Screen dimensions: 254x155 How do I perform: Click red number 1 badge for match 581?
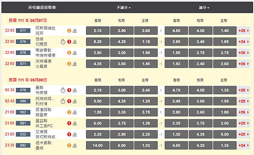pos(69,123)
